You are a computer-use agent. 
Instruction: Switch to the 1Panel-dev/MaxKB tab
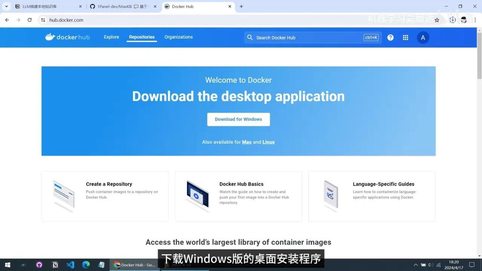click(x=124, y=6)
